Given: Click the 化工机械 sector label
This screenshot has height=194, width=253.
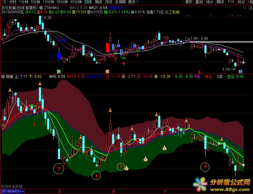Looking at the screenshot, I should pyautogui.click(x=172, y=12).
